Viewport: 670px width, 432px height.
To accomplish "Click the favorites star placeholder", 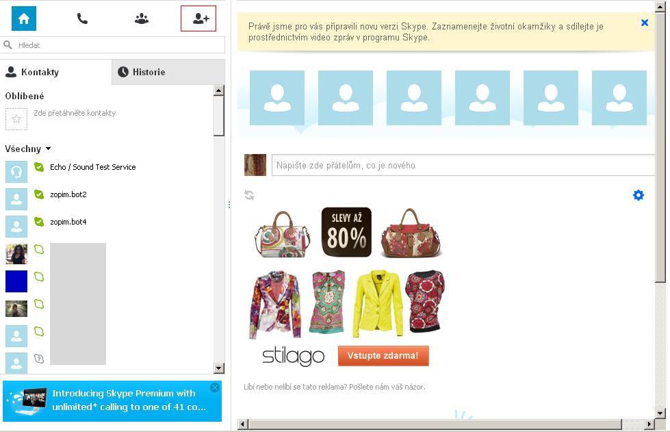I will click(x=16, y=119).
